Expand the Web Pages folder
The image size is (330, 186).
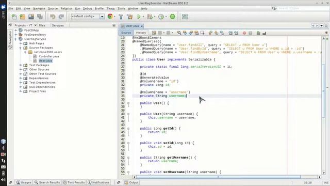tap(21, 43)
